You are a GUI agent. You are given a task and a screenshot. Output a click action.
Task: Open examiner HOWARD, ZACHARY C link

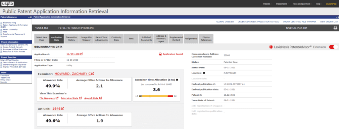coord(73,74)
